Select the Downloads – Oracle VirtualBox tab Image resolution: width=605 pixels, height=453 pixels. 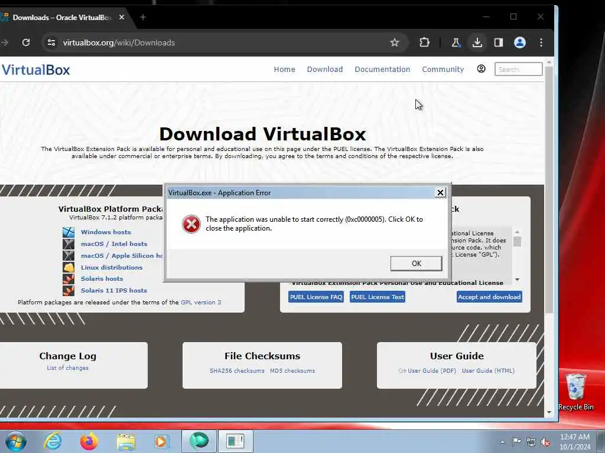[61, 17]
